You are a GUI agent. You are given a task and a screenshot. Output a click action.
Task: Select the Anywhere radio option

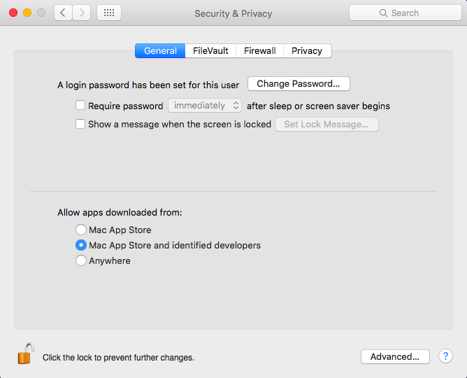[81, 260]
